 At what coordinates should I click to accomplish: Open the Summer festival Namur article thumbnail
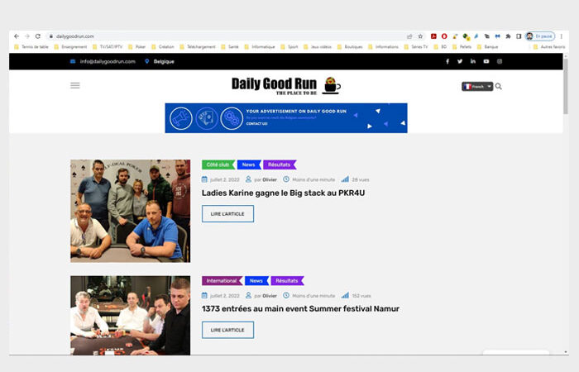coord(131,316)
